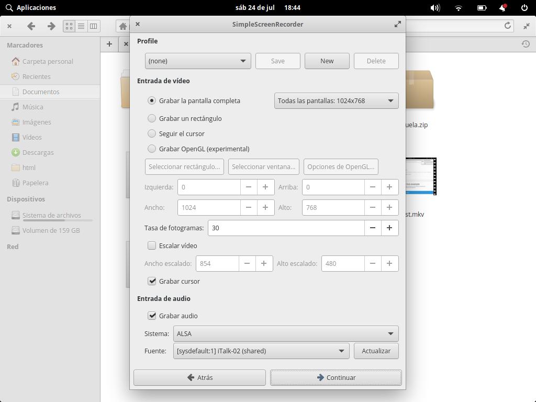Decrease the frame rate value
The height and width of the screenshot is (402, 536).
tap(373, 228)
